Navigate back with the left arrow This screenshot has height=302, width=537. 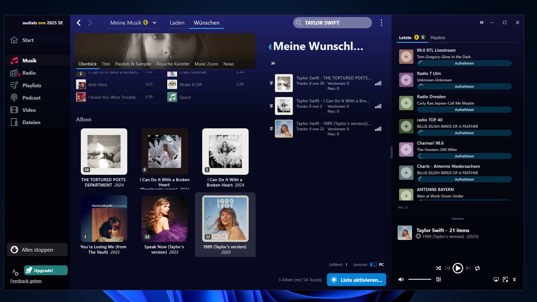[x=79, y=23]
